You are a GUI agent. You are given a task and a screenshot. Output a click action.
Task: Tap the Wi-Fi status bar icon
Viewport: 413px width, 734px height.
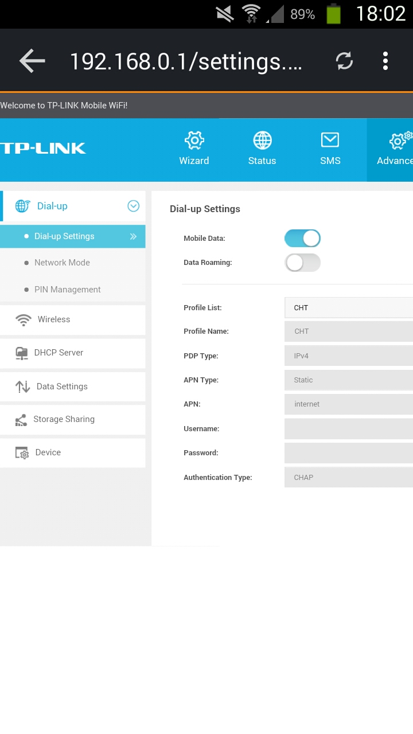point(251,14)
